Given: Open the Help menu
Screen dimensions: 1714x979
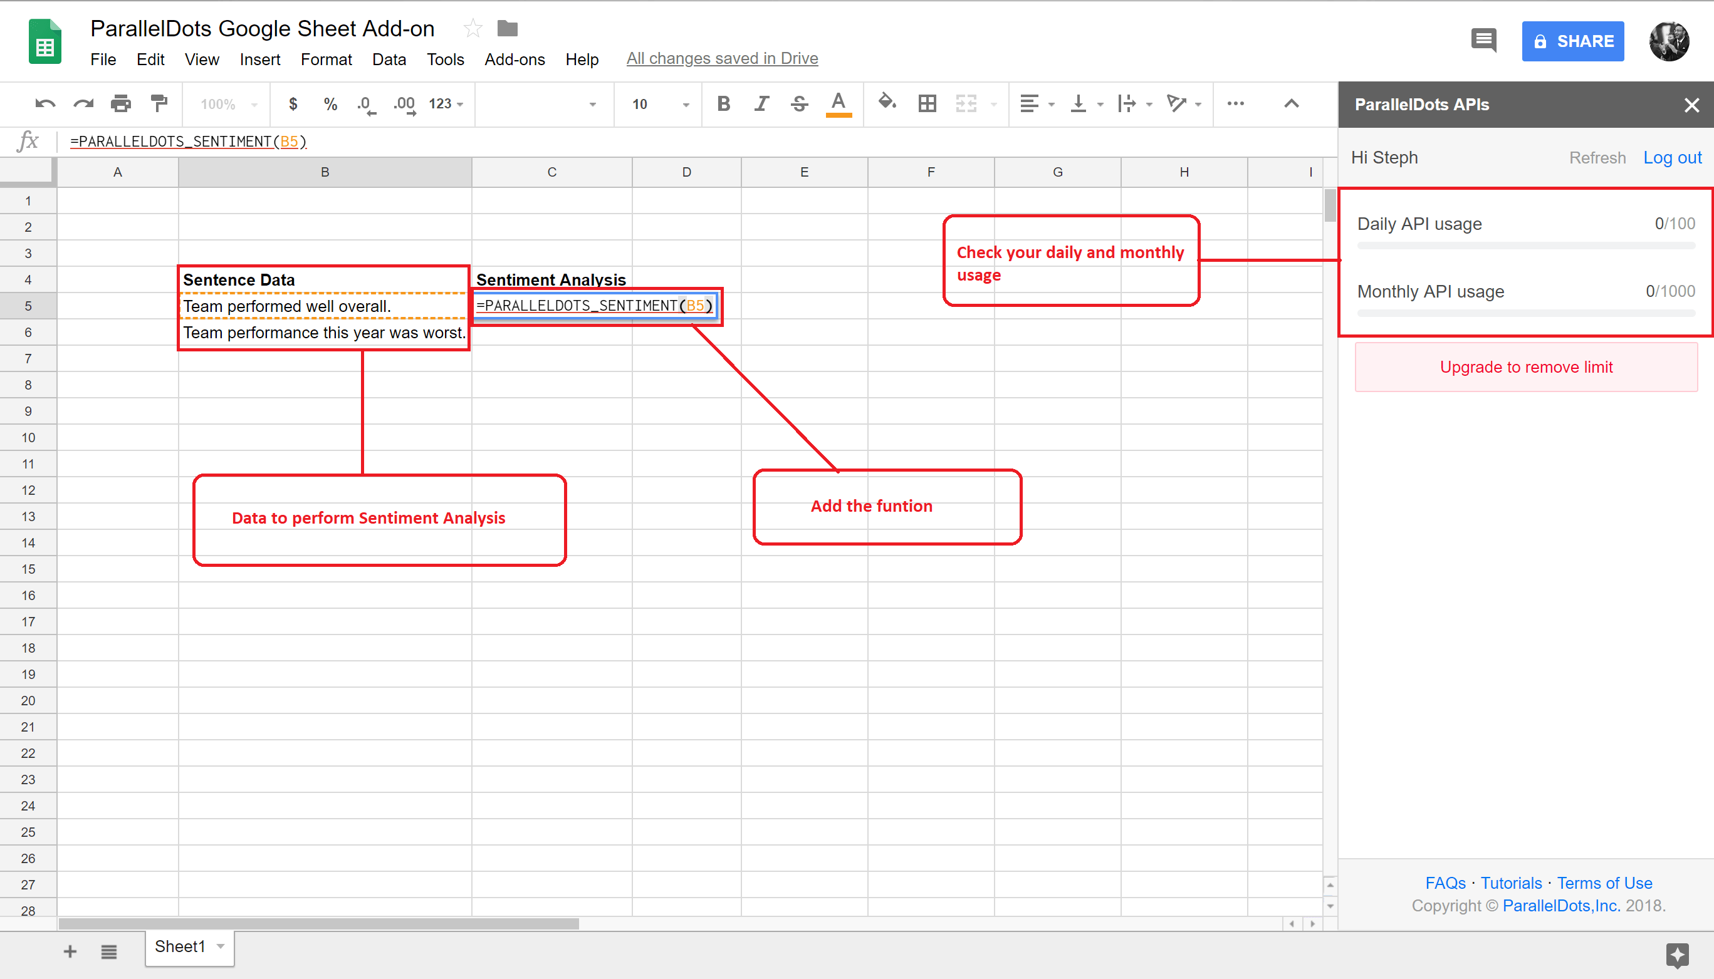Looking at the screenshot, I should [x=582, y=59].
